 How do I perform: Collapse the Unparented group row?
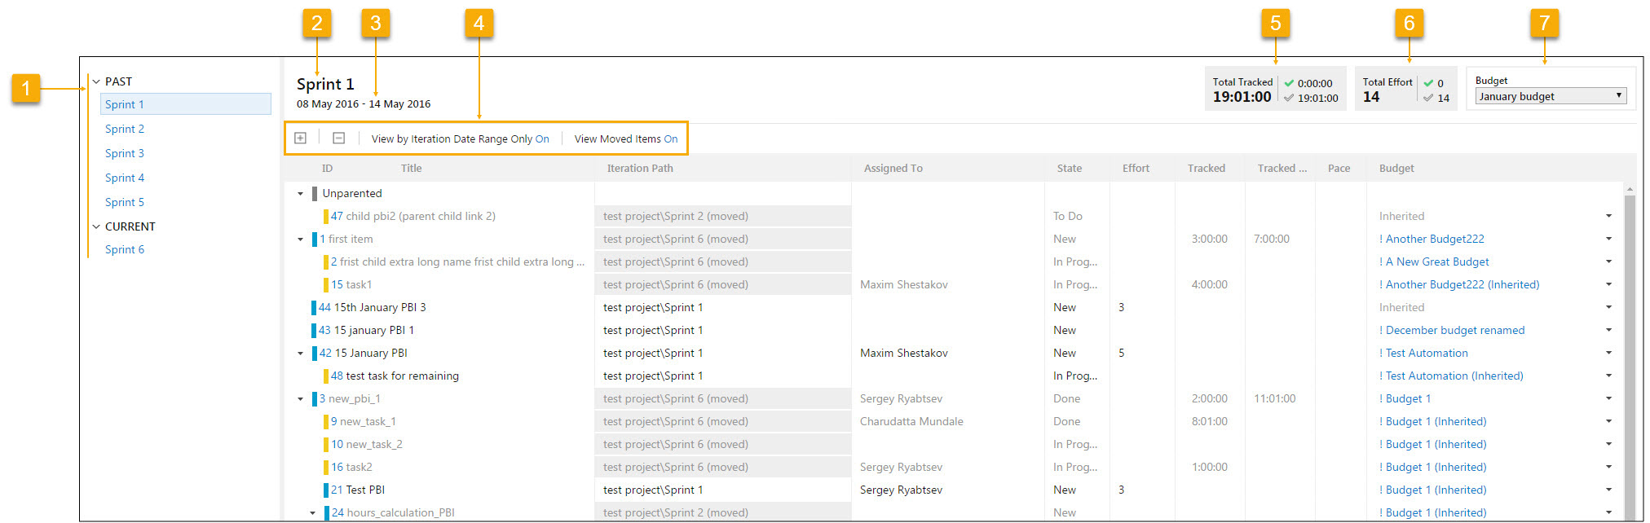[x=300, y=194]
